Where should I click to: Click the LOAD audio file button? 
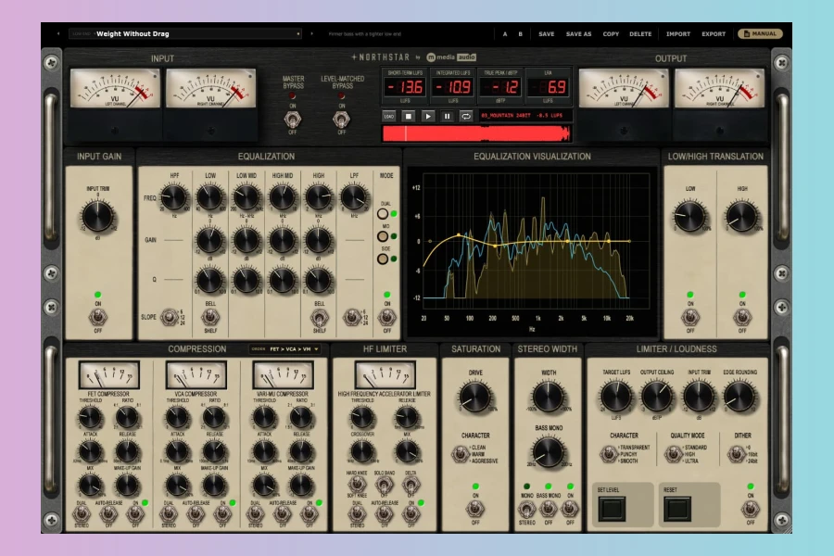(389, 116)
